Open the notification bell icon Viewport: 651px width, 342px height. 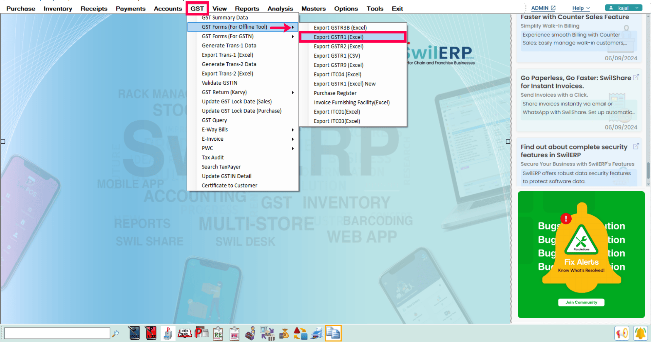coord(640,333)
